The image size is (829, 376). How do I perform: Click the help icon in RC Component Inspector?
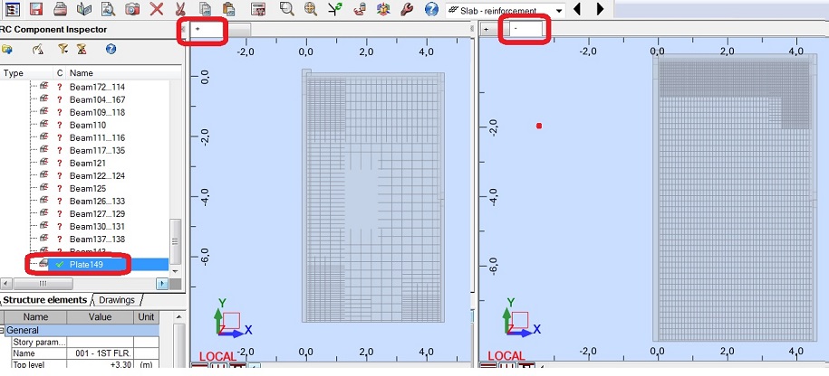click(111, 49)
